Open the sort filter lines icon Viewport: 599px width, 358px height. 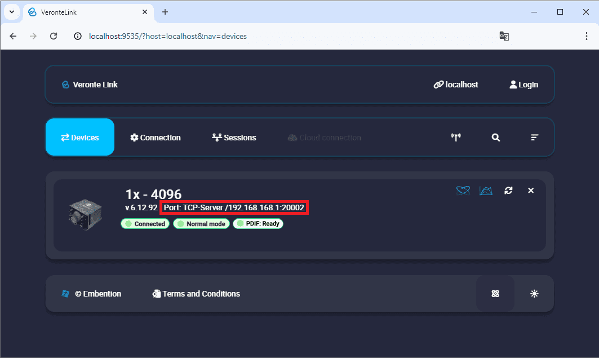(x=535, y=138)
